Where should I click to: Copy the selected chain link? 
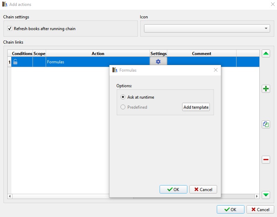point(266,124)
